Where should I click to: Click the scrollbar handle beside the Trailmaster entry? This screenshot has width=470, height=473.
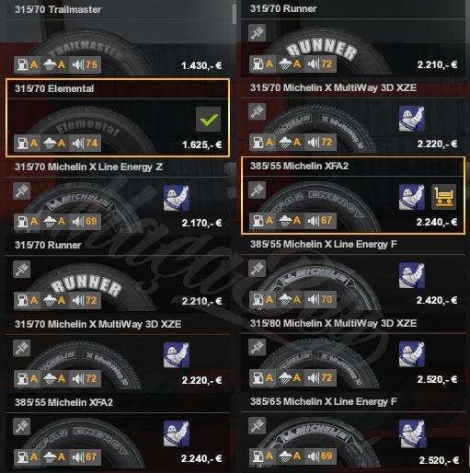click(x=234, y=14)
